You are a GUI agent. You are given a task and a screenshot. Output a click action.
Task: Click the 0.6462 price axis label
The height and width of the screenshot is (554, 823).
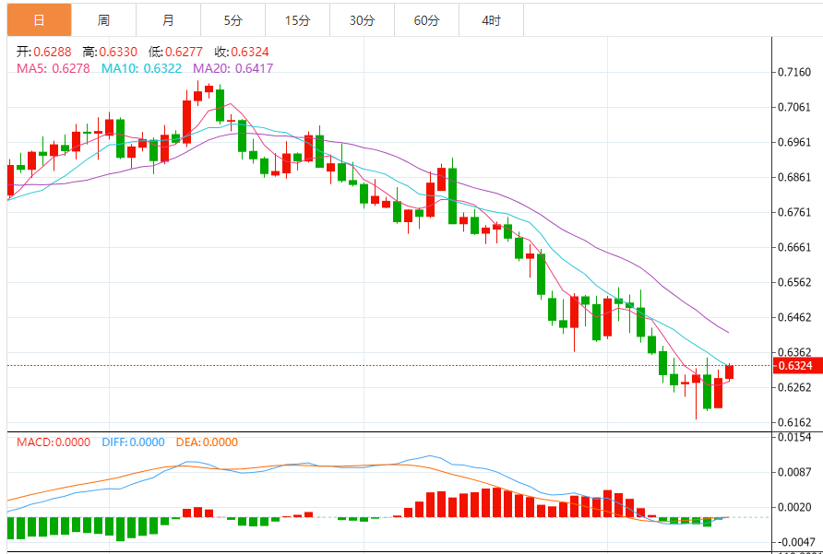pyautogui.click(x=794, y=317)
